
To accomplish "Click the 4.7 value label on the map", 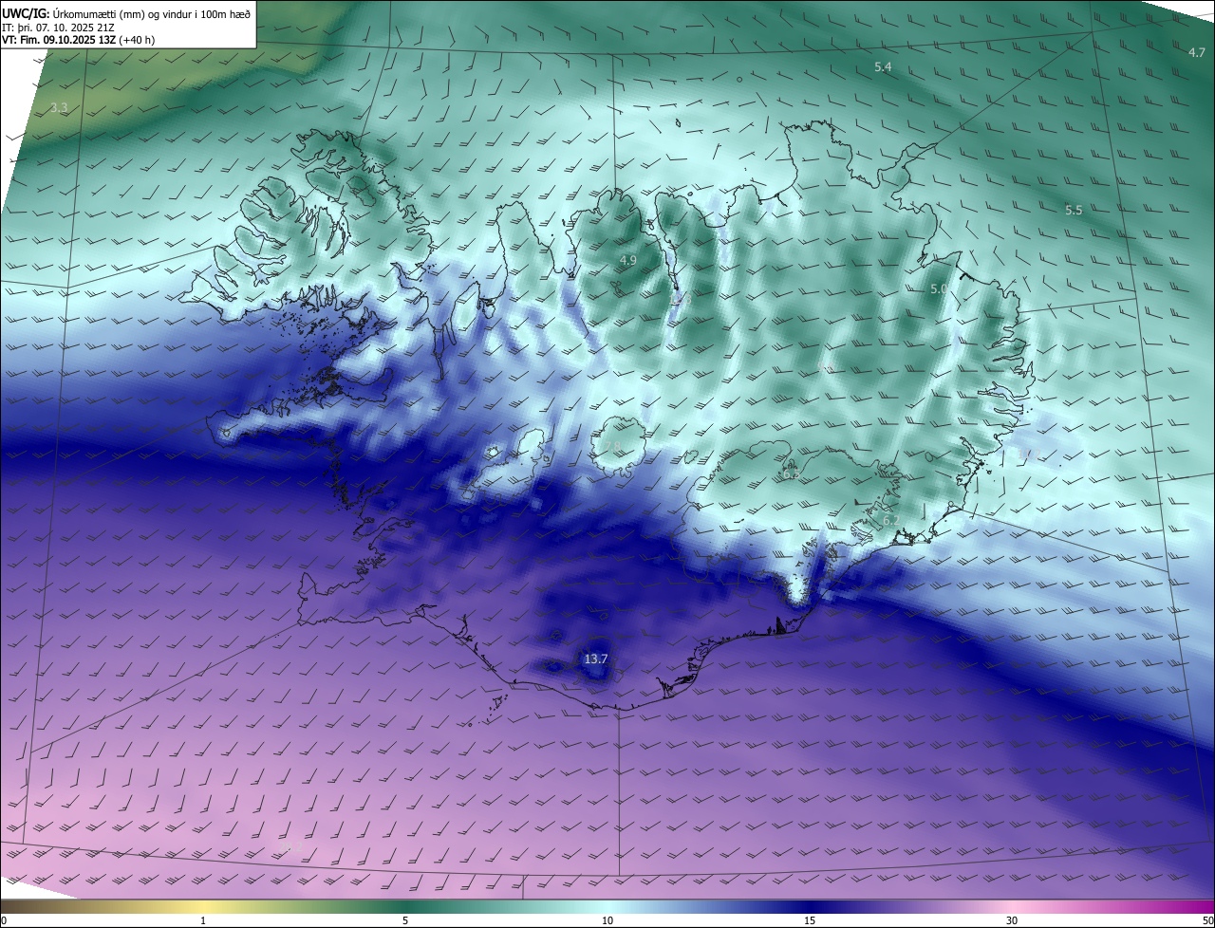I will [1197, 52].
